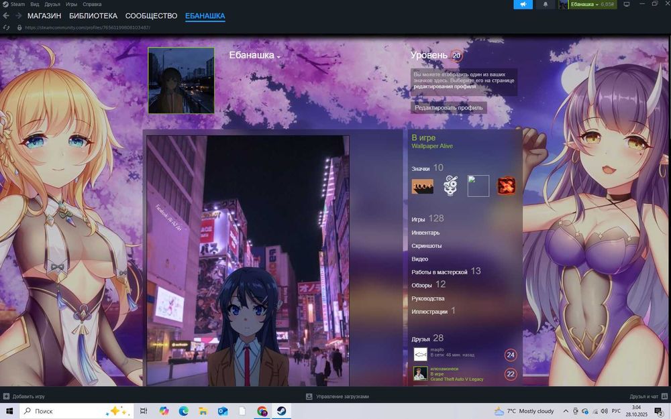Click the skull gear badge icon
The height and width of the screenshot is (419, 671).
(x=450, y=186)
